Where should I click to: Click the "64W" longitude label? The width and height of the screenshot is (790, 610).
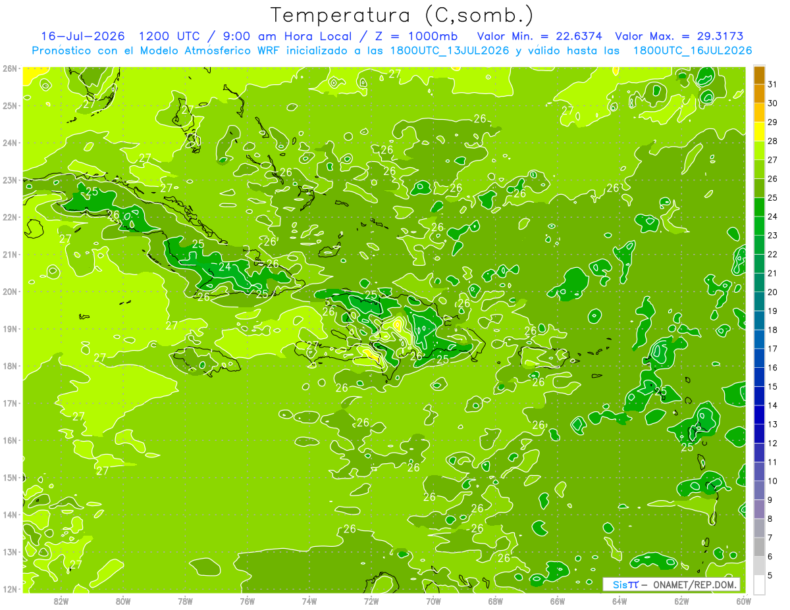pyautogui.click(x=619, y=601)
